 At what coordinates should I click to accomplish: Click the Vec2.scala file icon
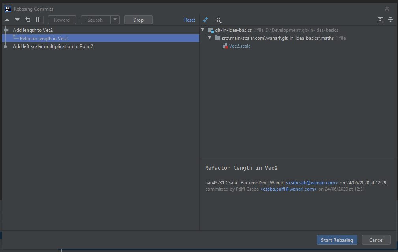(x=225, y=46)
